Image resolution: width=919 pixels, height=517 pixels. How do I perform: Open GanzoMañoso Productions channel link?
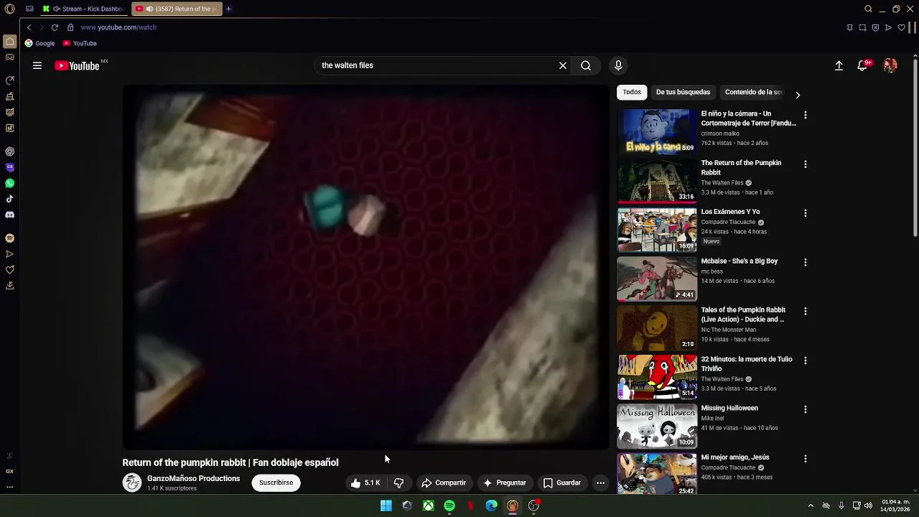coord(193,478)
